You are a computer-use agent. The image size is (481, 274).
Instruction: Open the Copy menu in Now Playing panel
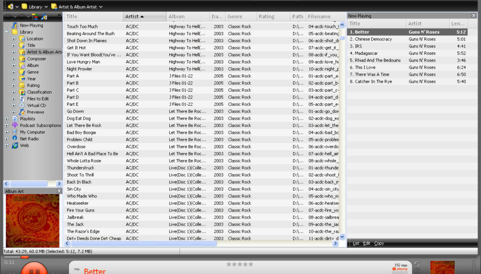pyautogui.click(x=379, y=243)
